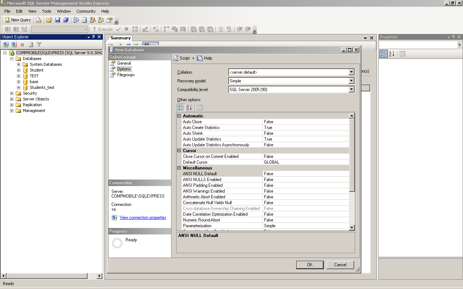Toggle auto-hide pin on Object Explorer panel
Viewport: 463px width, 289px height.
(x=94, y=37)
